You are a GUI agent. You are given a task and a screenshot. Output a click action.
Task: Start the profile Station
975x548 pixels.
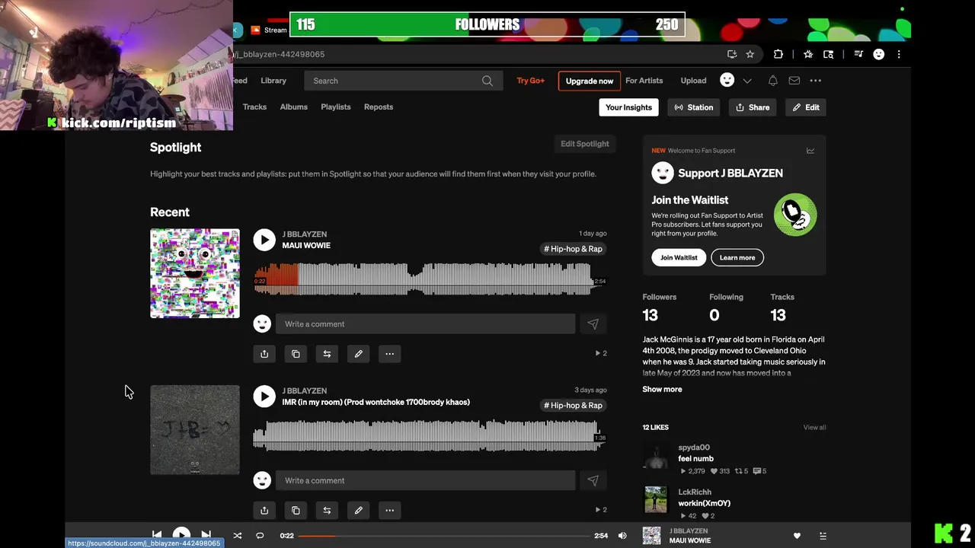tap(693, 107)
